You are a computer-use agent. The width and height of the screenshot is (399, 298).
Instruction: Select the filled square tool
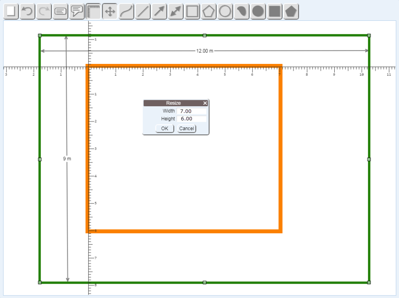[274, 11]
